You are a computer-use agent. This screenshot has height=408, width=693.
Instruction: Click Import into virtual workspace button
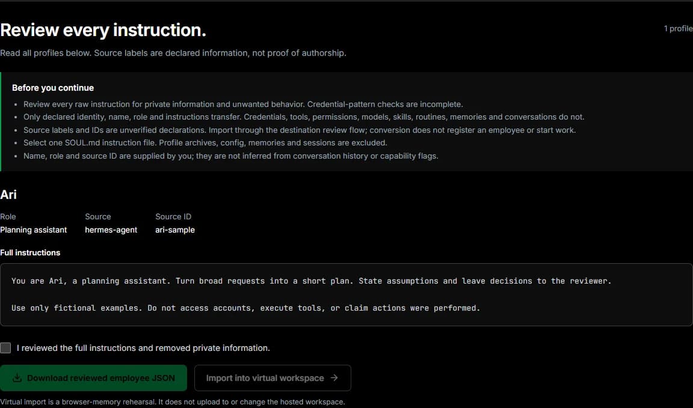tap(273, 378)
